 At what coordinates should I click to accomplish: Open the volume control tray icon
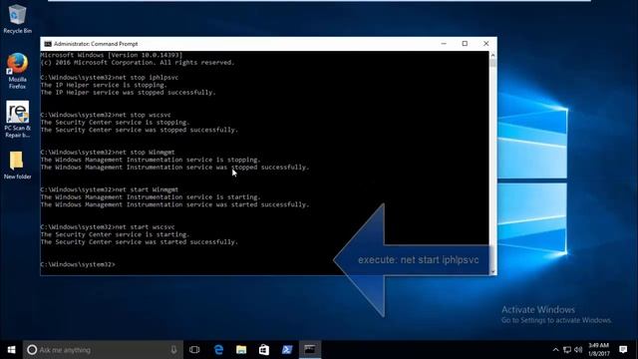[578, 350]
